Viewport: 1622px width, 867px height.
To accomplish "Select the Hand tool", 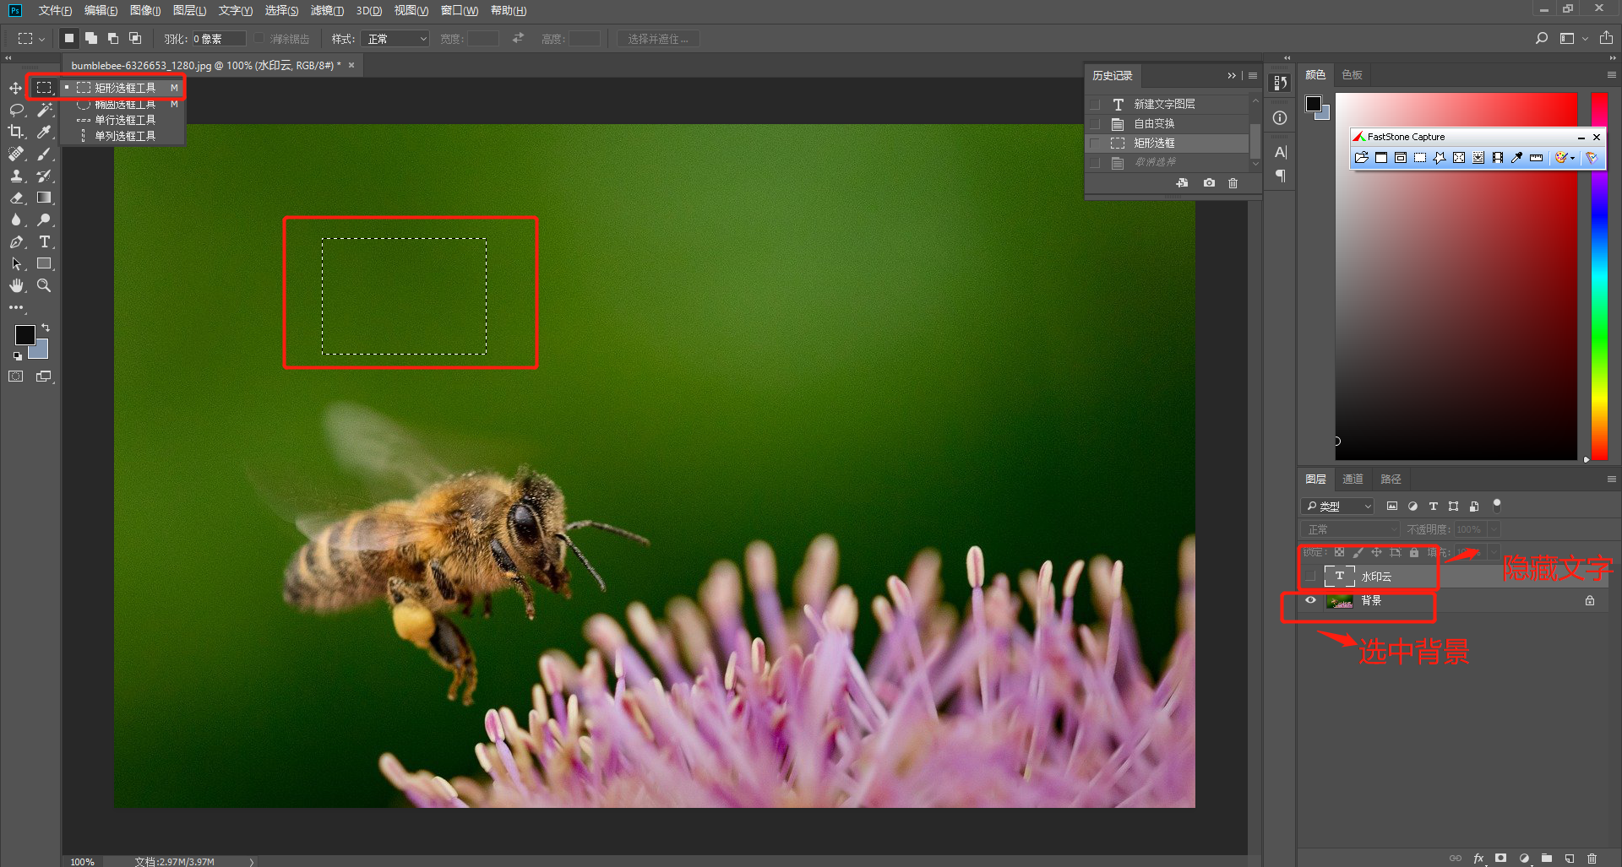I will point(15,285).
